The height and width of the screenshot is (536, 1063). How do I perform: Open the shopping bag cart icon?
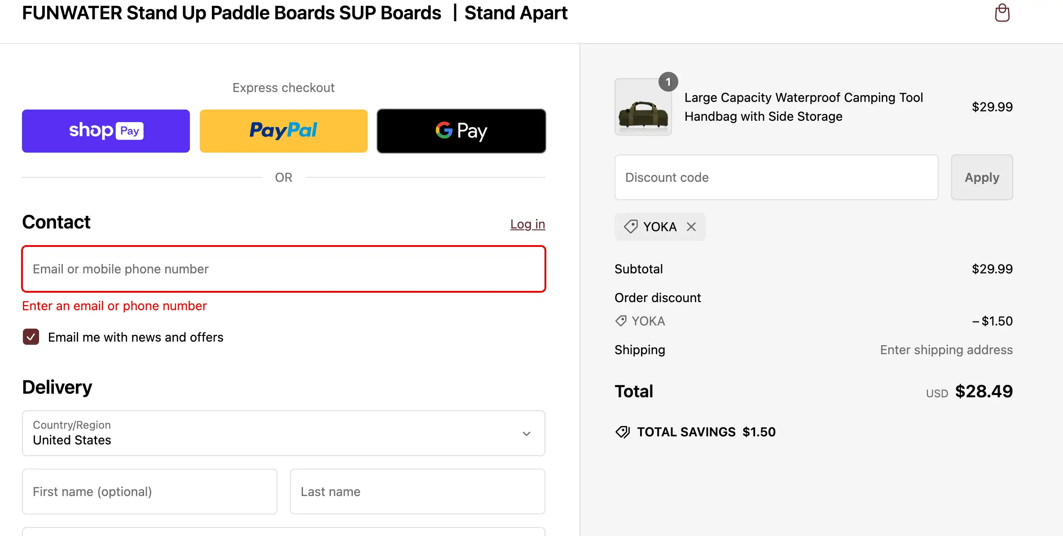click(1002, 13)
